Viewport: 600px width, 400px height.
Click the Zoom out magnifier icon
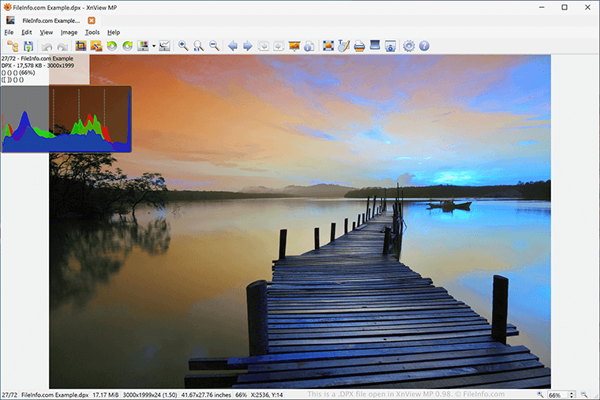coord(214,47)
